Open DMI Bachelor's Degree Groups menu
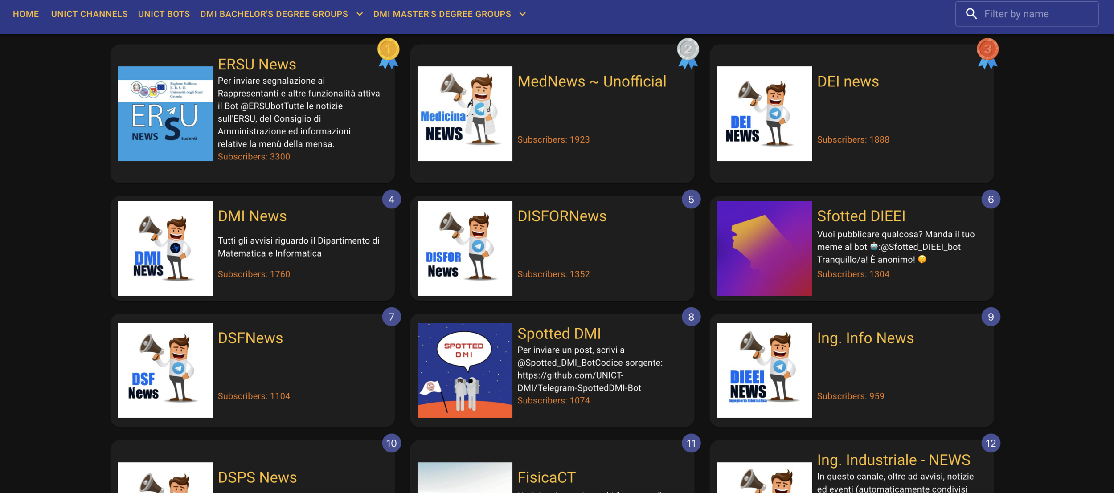The height and width of the screenshot is (493, 1114). 274,14
